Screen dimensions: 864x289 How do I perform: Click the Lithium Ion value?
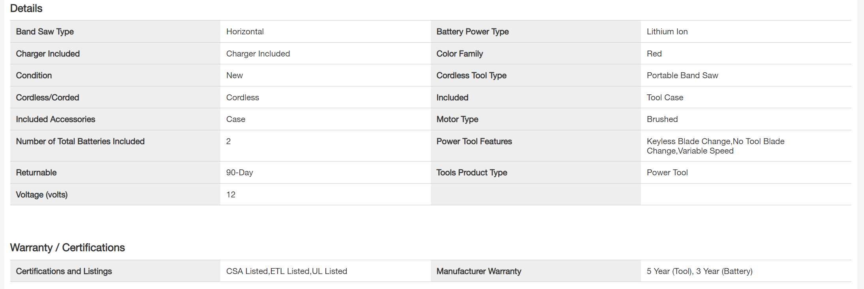(x=667, y=32)
